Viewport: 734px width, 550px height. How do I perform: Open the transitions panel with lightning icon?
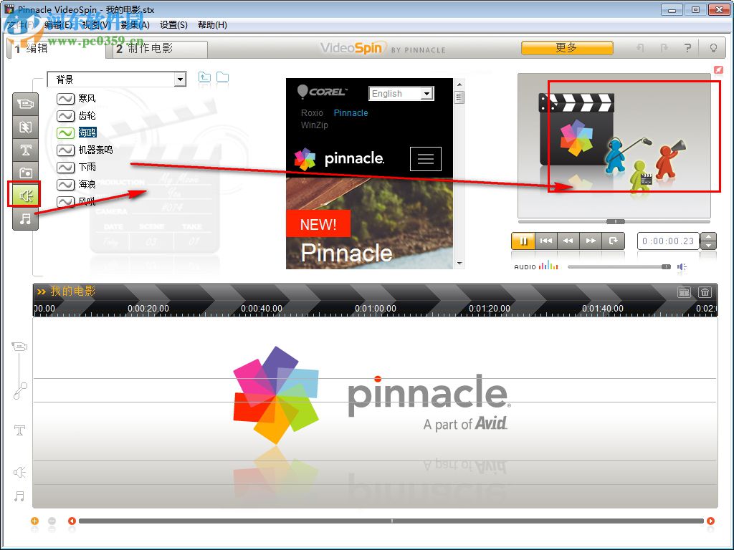coord(26,127)
